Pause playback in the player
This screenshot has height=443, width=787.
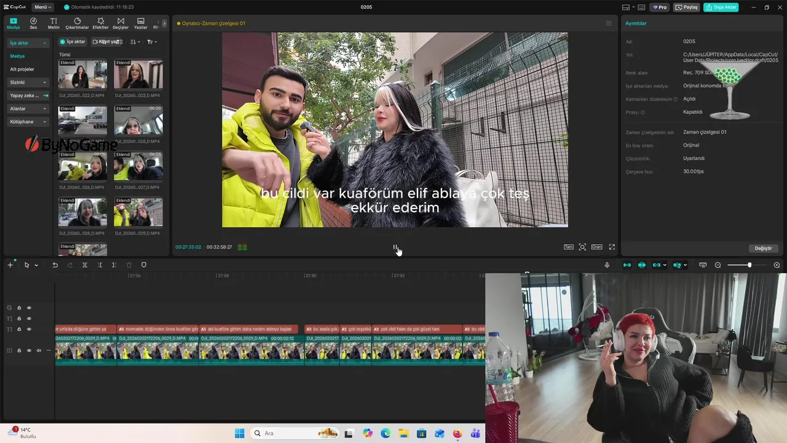[x=395, y=247]
